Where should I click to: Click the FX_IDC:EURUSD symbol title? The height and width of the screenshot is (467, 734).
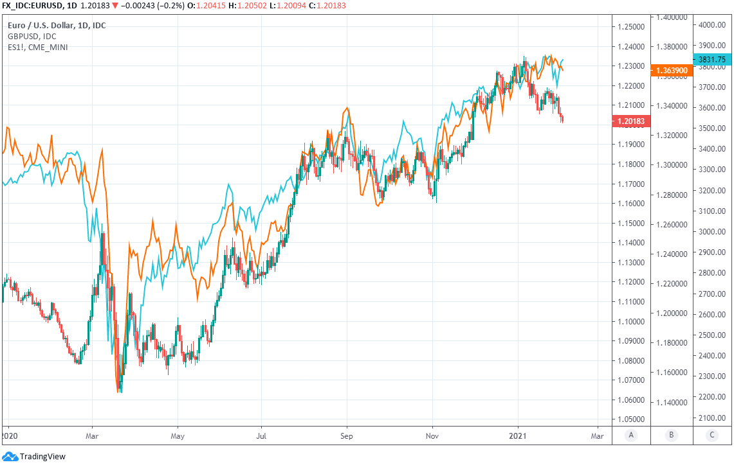(x=35, y=5)
